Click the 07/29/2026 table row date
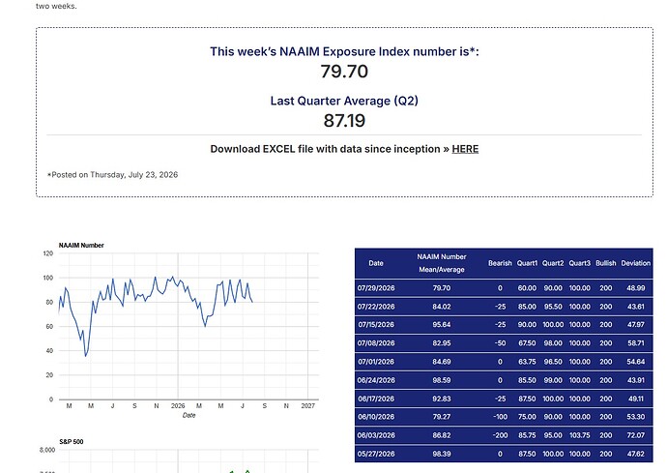The width and height of the screenshot is (667, 473). click(x=376, y=288)
